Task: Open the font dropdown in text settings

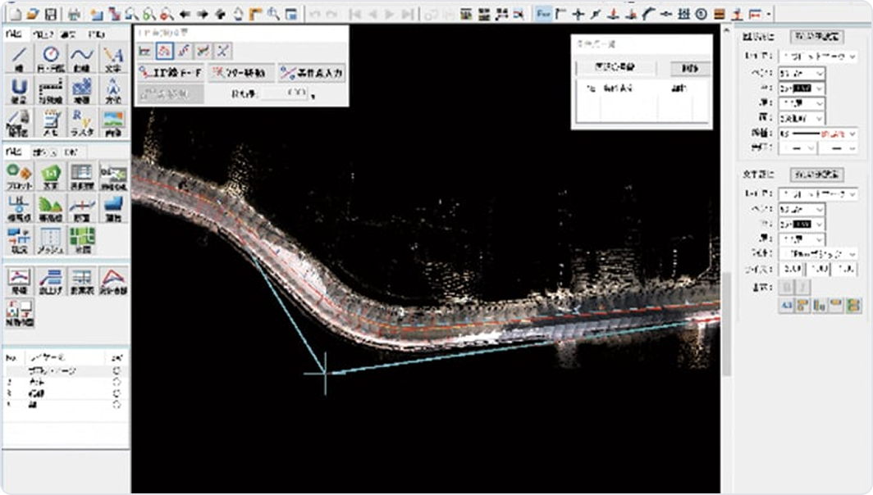Action: [818, 253]
